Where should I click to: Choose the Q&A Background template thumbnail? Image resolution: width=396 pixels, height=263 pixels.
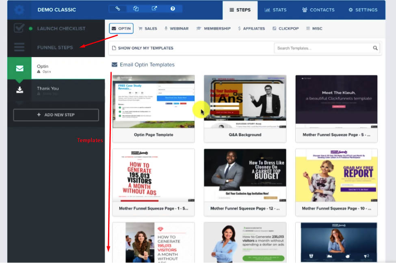tap(245, 102)
